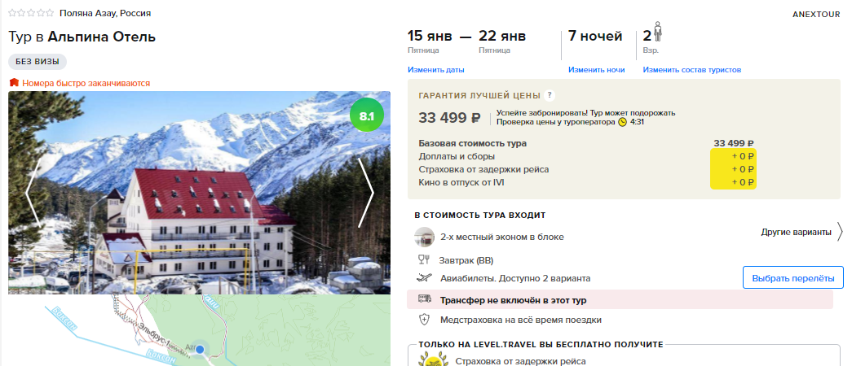Click the orange Номера быстро заканчиваются notice
This screenshot has width=852, height=366.
click(x=79, y=83)
